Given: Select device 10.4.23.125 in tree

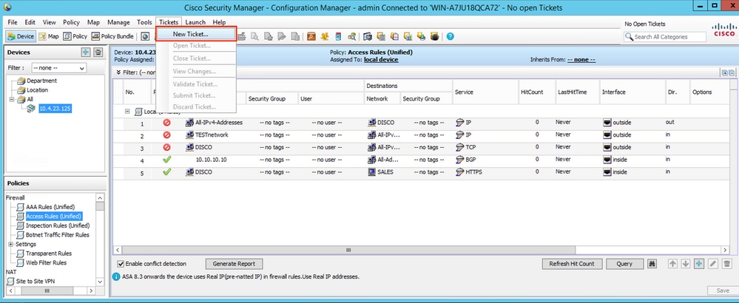Looking at the screenshot, I should (x=55, y=109).
